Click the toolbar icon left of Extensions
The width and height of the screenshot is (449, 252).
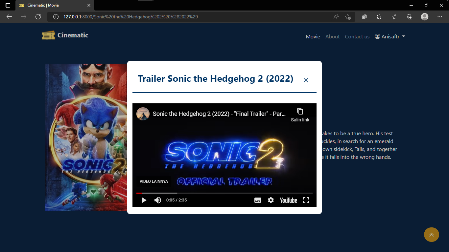click(365, 17)
